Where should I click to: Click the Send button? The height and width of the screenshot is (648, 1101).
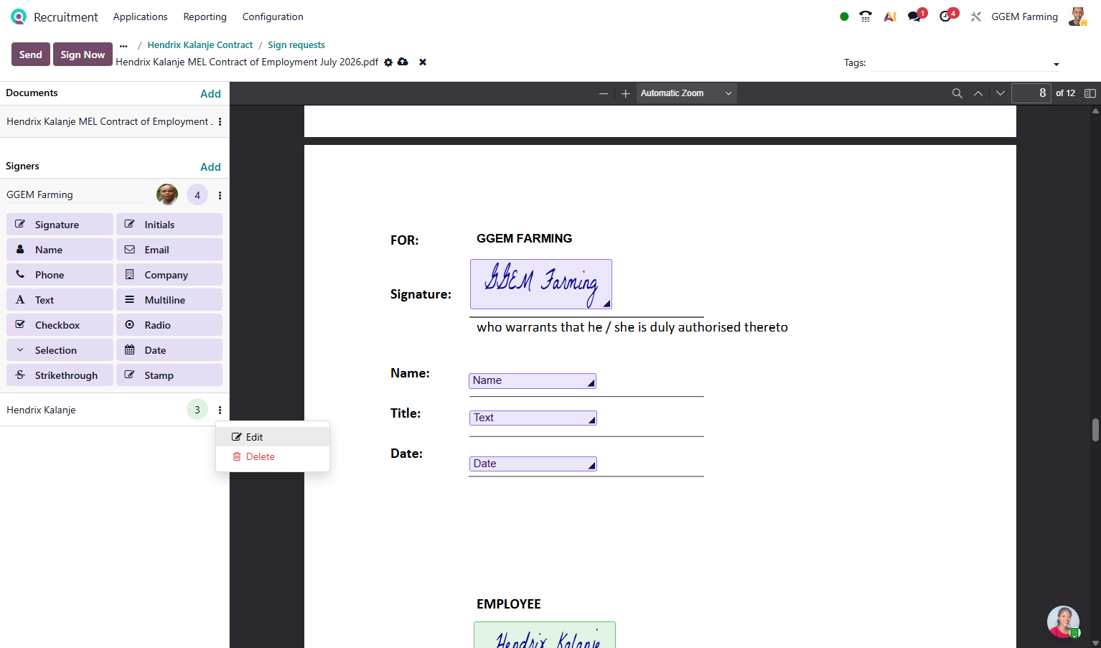pos(31,55)
